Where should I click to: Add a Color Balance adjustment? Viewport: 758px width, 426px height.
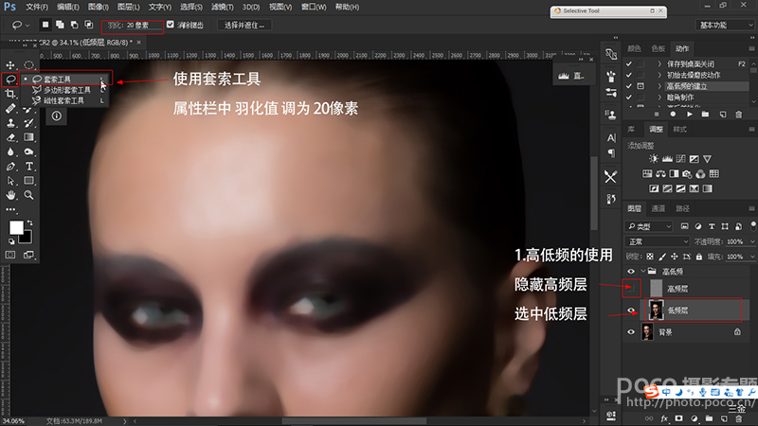pos(660,173)
